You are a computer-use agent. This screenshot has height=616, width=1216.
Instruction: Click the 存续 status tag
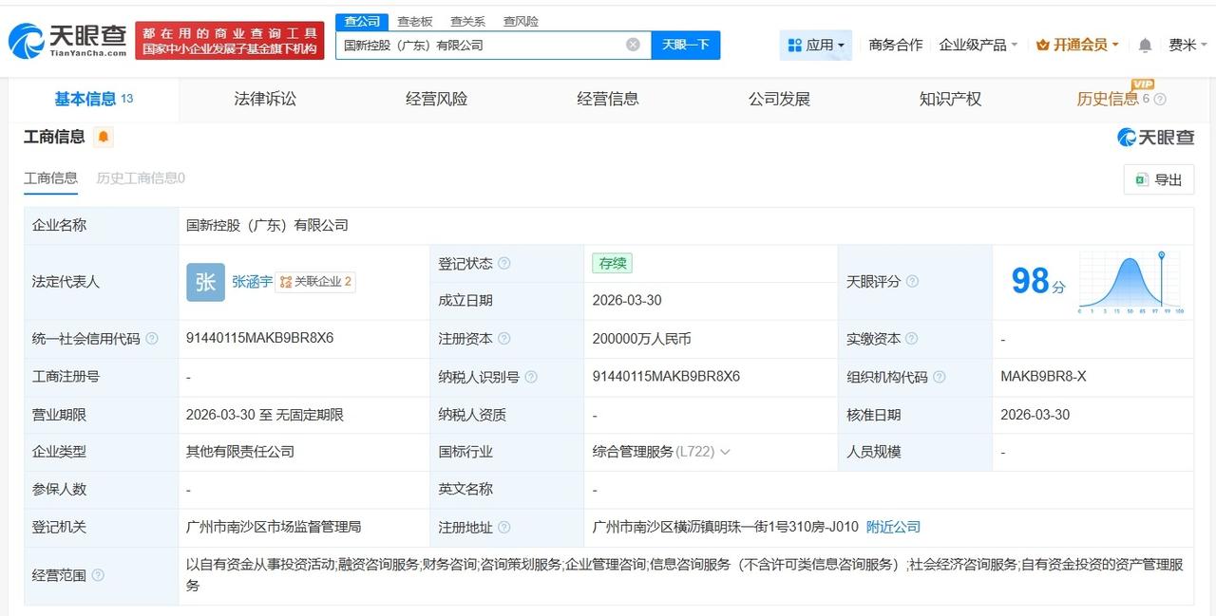tap(612, 263)
